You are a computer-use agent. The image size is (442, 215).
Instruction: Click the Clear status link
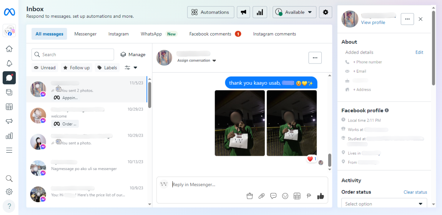coord(415,192)
